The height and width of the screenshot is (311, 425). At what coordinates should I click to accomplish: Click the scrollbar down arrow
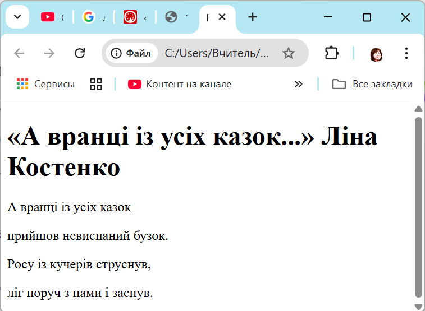pyautogui.click(x=418, y=306)
